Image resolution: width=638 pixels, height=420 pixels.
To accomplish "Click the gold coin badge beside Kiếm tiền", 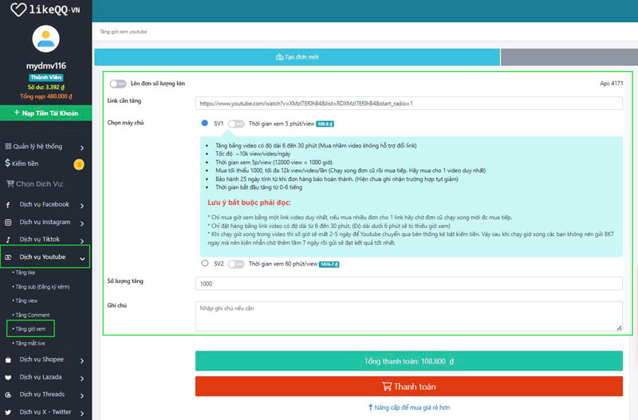I will [x=78, y=164].
